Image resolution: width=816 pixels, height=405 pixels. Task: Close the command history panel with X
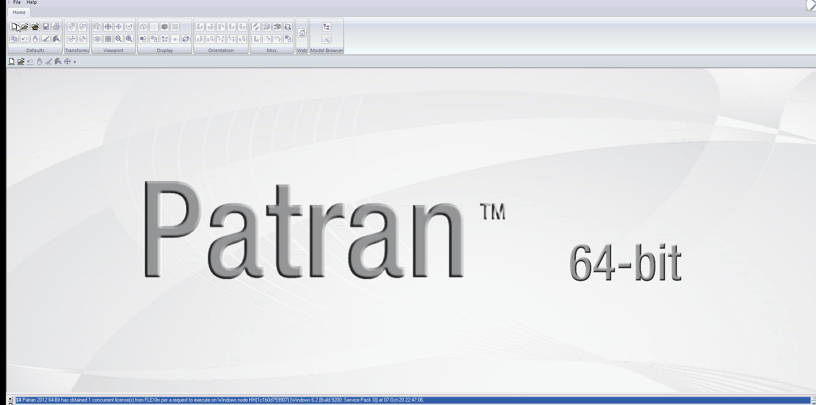click(x=11, y=399)
